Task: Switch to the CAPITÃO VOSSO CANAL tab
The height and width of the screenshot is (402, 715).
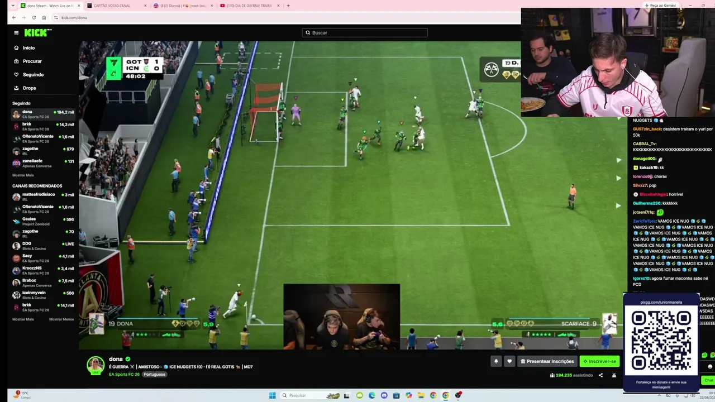Action: (117, 6)
